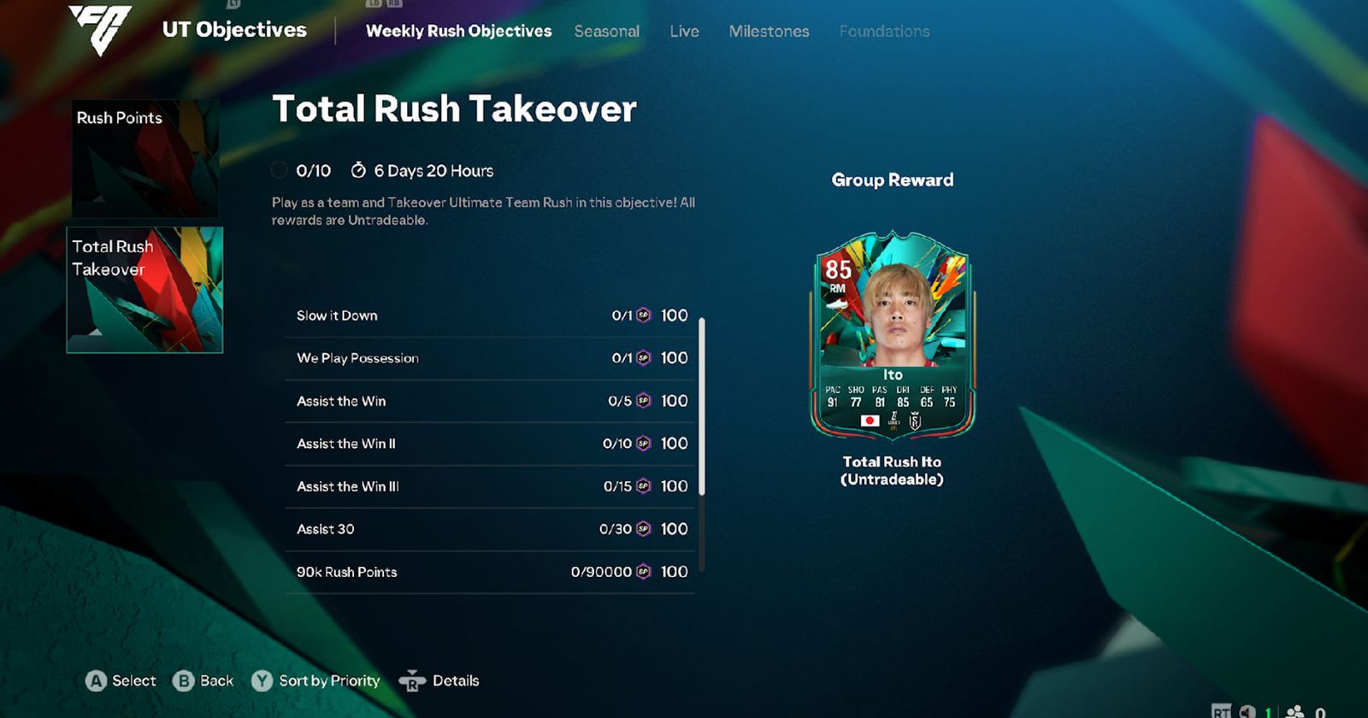The image size is (1368, 718).
Task: Click the right-stick Details icon
Action: (412, 681)
